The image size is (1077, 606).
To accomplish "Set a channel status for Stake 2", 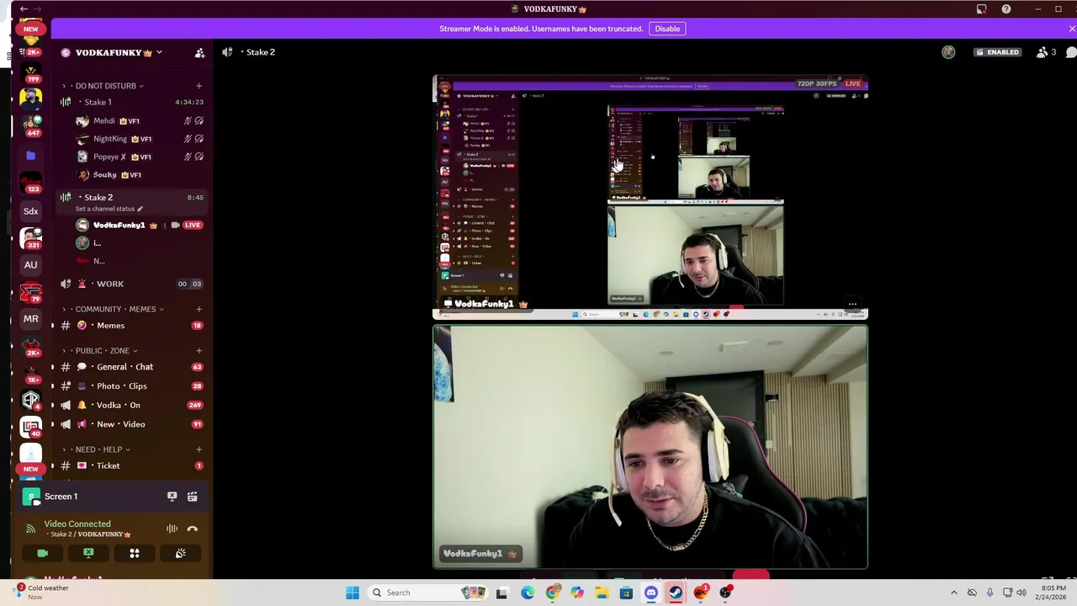I will [109, 209].
